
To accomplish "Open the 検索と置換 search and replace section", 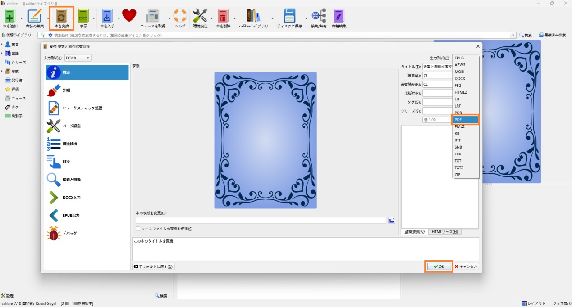I will 87,180.
